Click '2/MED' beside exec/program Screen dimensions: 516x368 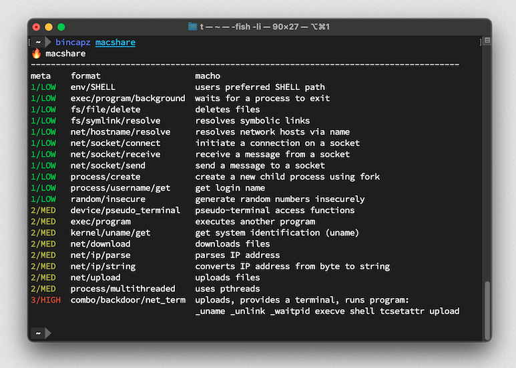[x=43, y=221]
